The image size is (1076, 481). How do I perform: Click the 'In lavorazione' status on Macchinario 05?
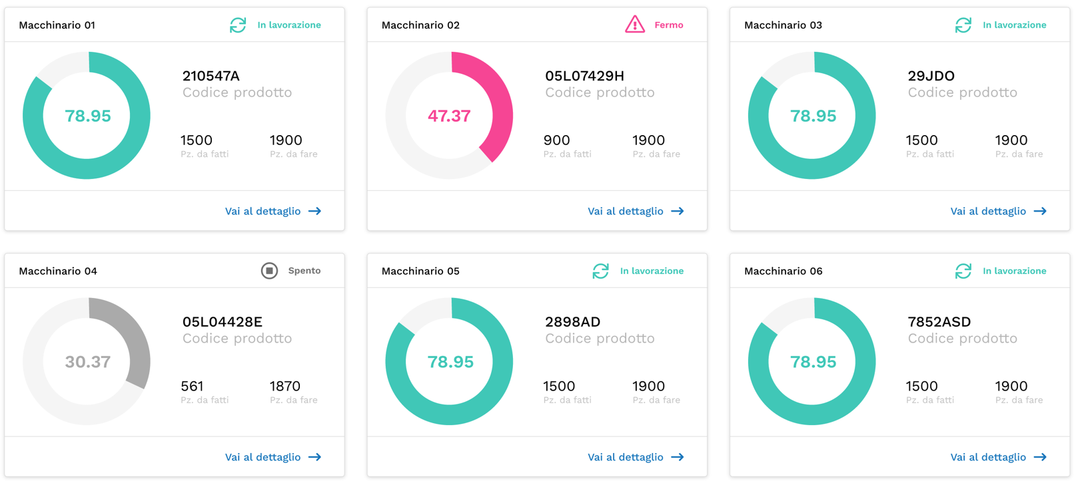[x=652, y=271]
